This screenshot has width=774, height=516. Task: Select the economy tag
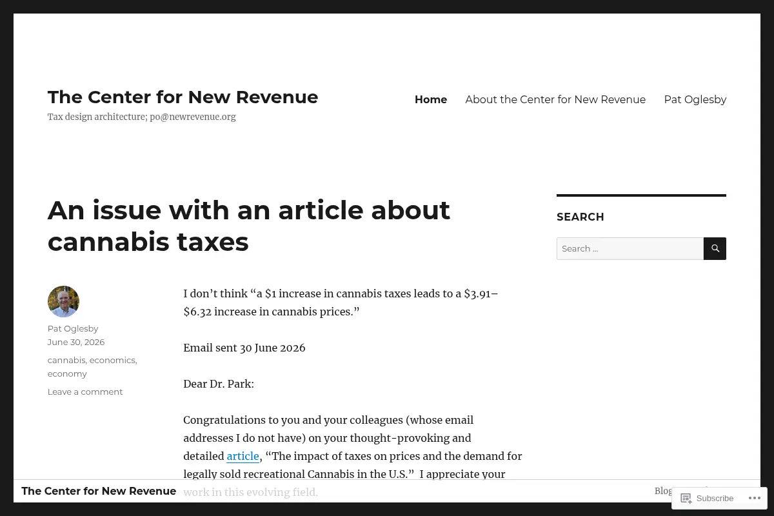click(67, 373)
